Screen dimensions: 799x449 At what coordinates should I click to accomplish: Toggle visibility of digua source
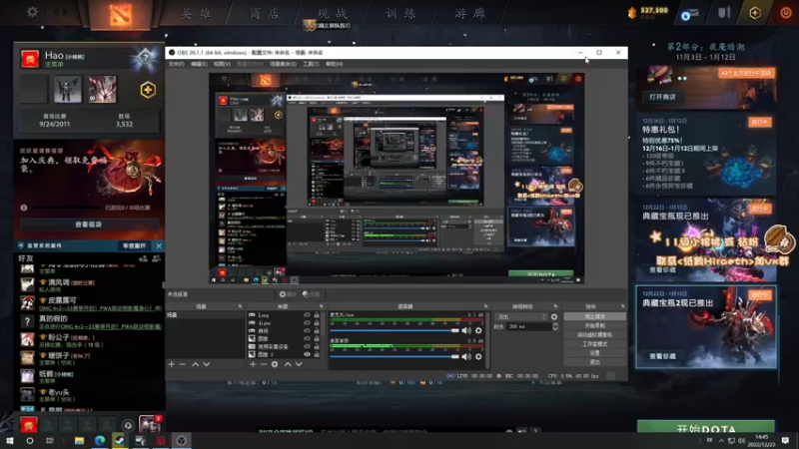tap(307, 322)
